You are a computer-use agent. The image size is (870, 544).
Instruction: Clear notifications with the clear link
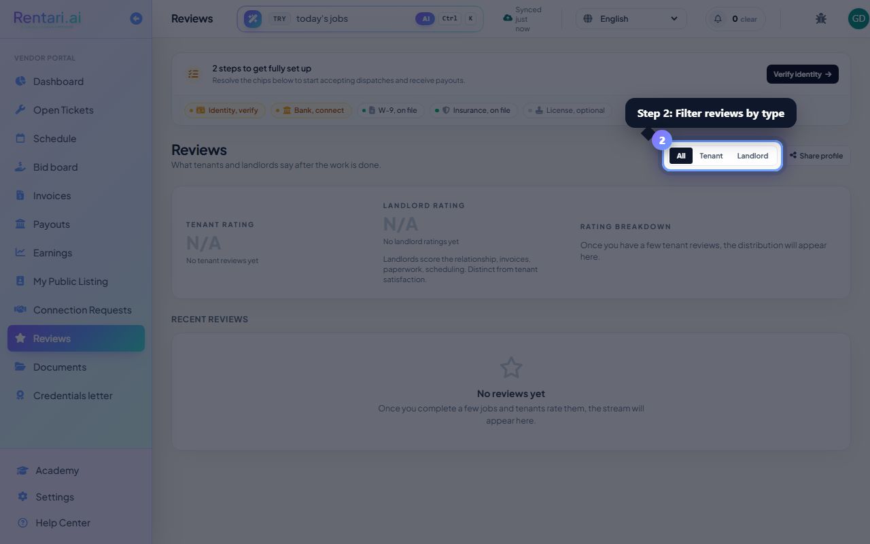(749, 19)
